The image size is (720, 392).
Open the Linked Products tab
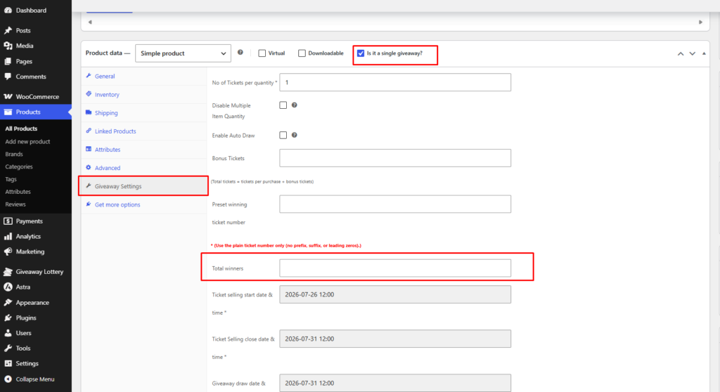coord(144,131)
